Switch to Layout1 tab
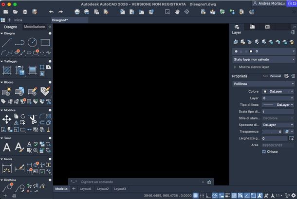 [x=85, y=189]
